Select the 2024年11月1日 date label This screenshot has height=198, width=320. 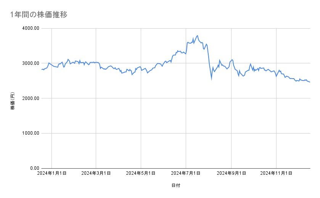276,173
